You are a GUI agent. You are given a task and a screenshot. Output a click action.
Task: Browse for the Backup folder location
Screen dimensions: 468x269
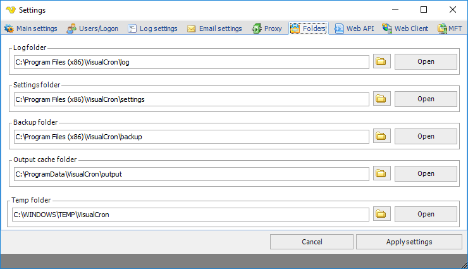pos(382,136)
